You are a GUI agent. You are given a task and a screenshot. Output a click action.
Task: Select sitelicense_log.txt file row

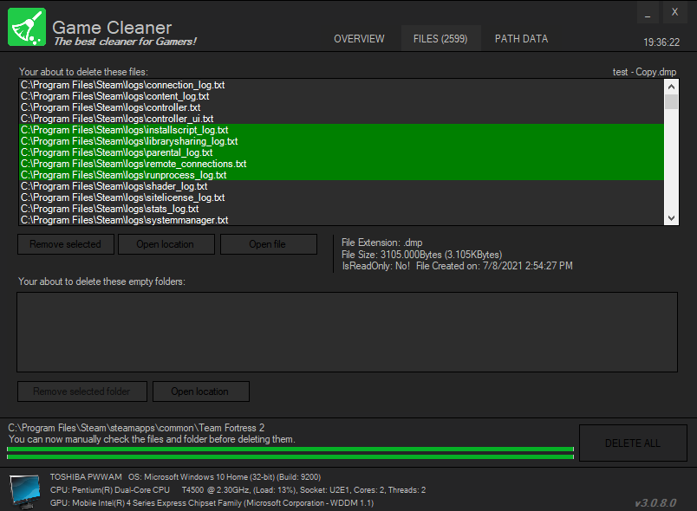coord(342,197)
